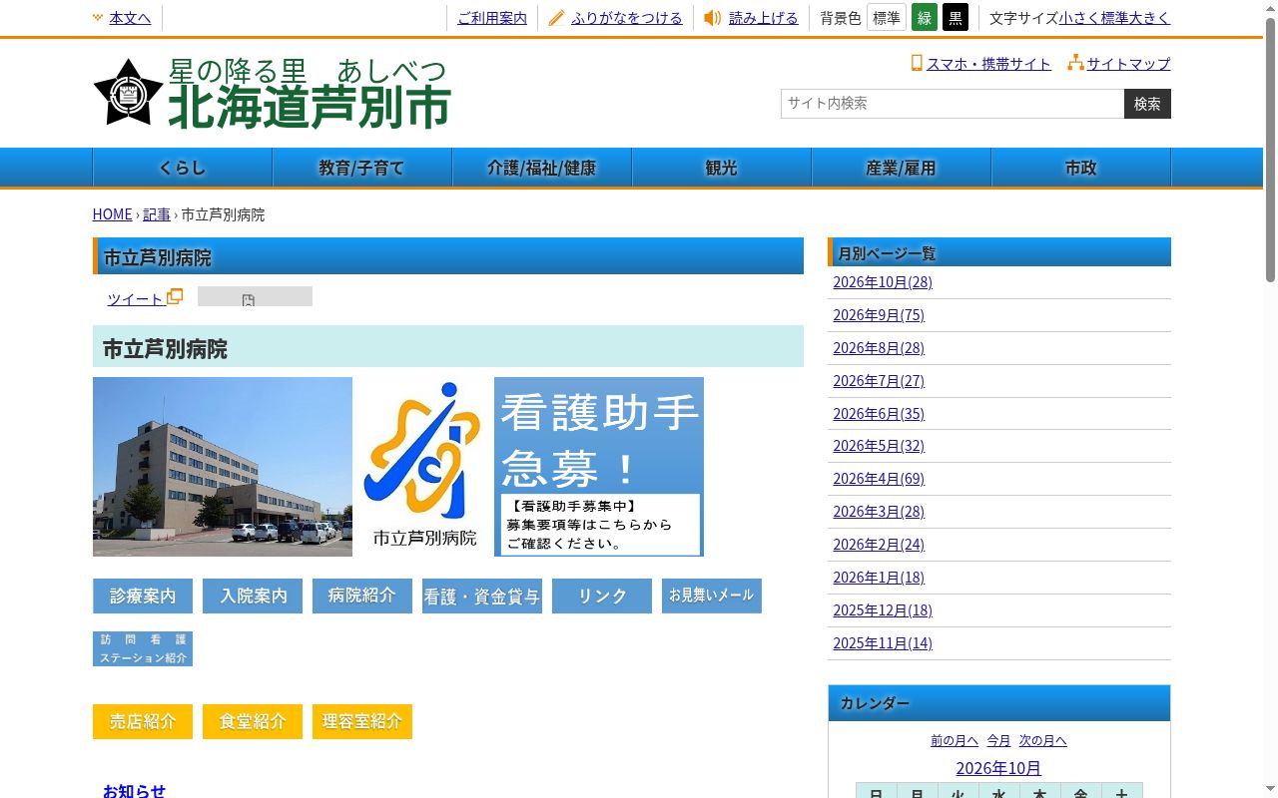Screen dimensions: 1278x798
Task: Click the external-link icon next to ツイート
Action: 175,296
